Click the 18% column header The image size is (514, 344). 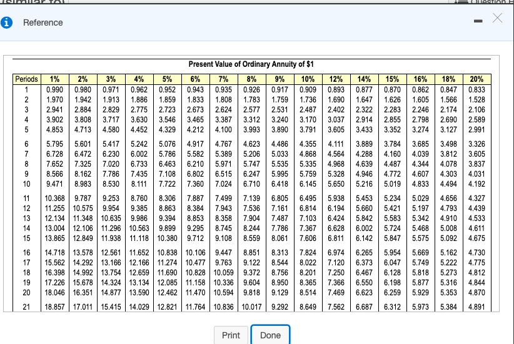pyautogui.click(x=448, y=79)
